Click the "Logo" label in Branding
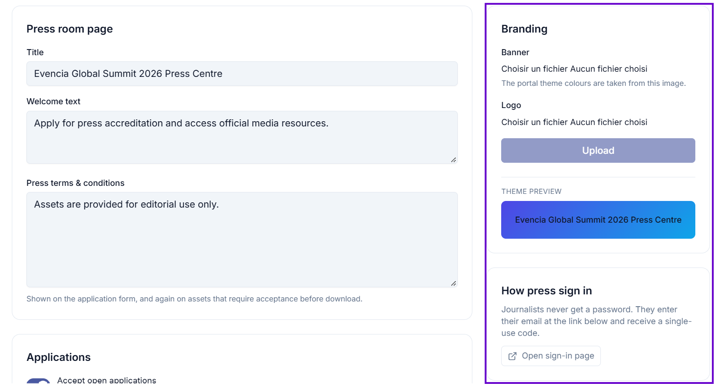718x384 pixels. click(511, 105)
